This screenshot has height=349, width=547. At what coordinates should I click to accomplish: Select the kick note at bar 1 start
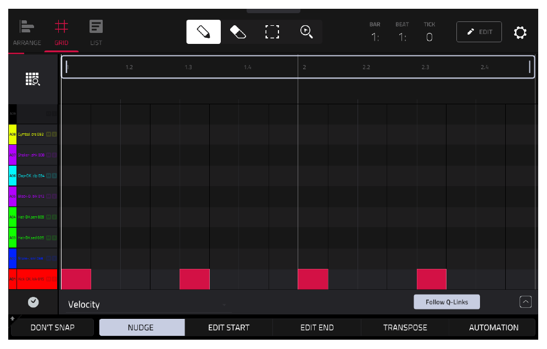tap(76, 279)
